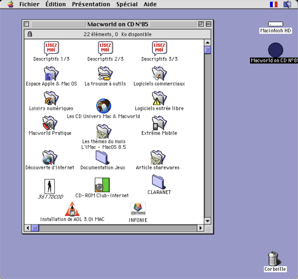Viewport: 298px width, 279px height.
Task: Click the vertical scroll thumb
Action: 208,50
